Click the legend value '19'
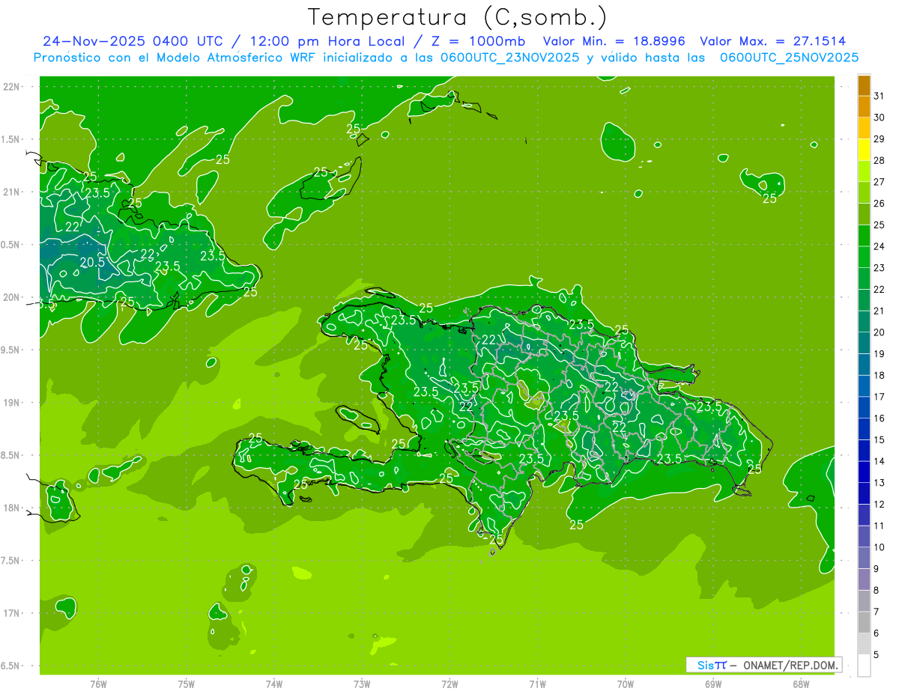 (879, 353)
